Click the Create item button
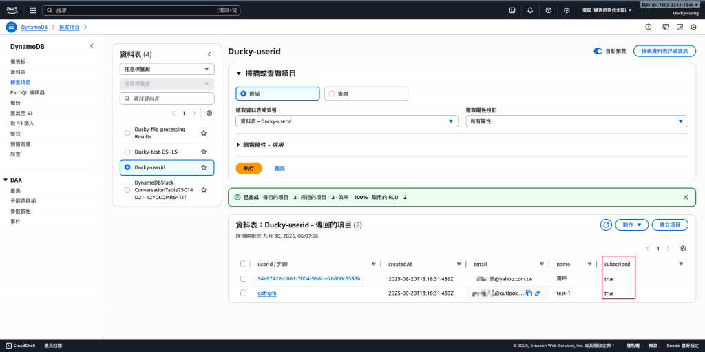 click(671, 225)
